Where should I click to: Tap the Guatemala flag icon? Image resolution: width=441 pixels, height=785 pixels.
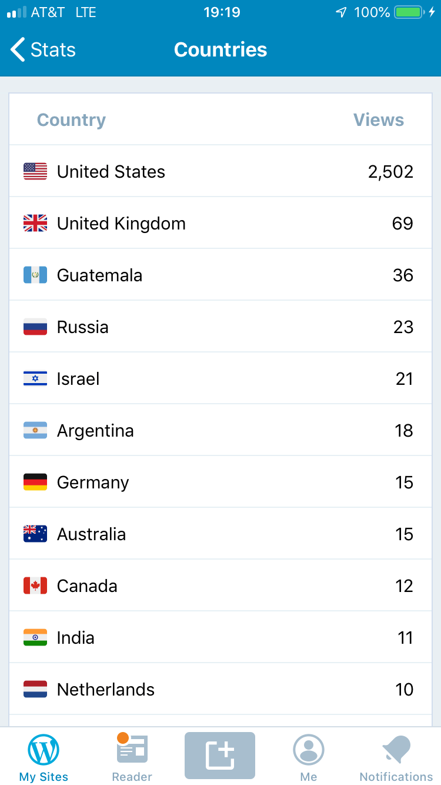[35, 275]
